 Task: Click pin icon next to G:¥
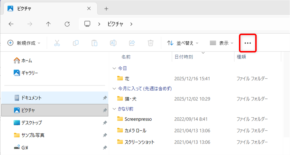[x=105, y=147]
